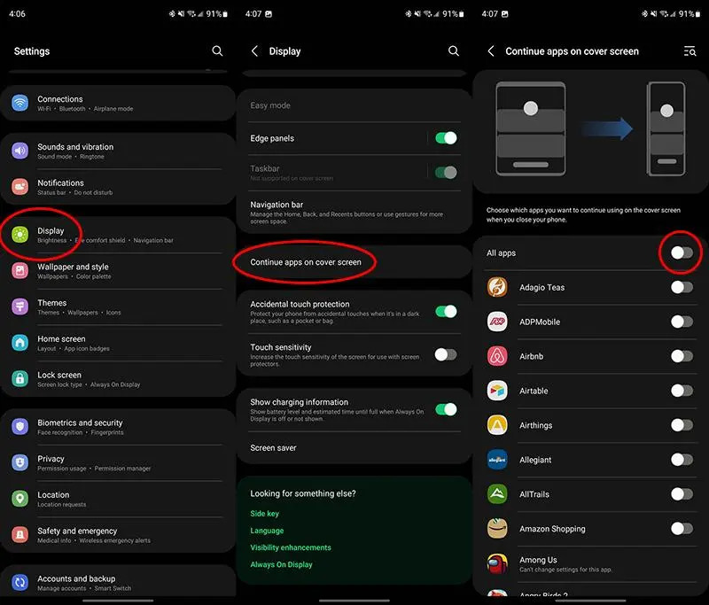This screenshot has width=709, height=605.
Task: Open Continue apps on cover screen
Action: tap(354, 262)
